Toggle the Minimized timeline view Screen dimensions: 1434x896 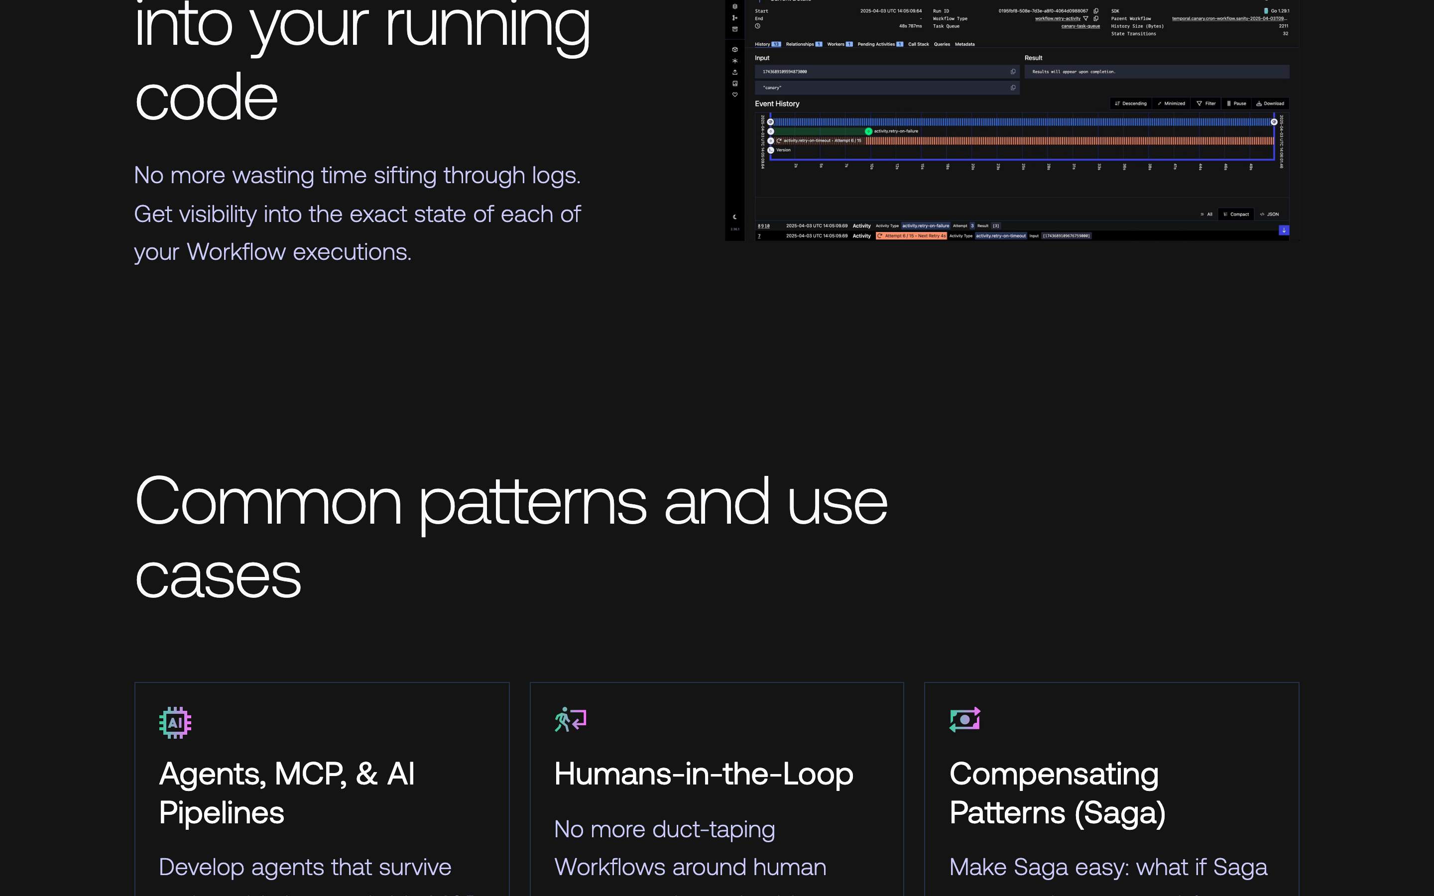click(x=1171, y=104)
